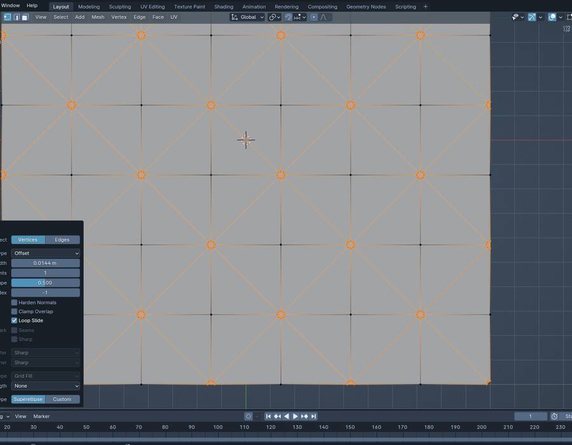Set bevel to affect Edges
The height and width of the screenshot is (445, 572).
tap(62, 240)
